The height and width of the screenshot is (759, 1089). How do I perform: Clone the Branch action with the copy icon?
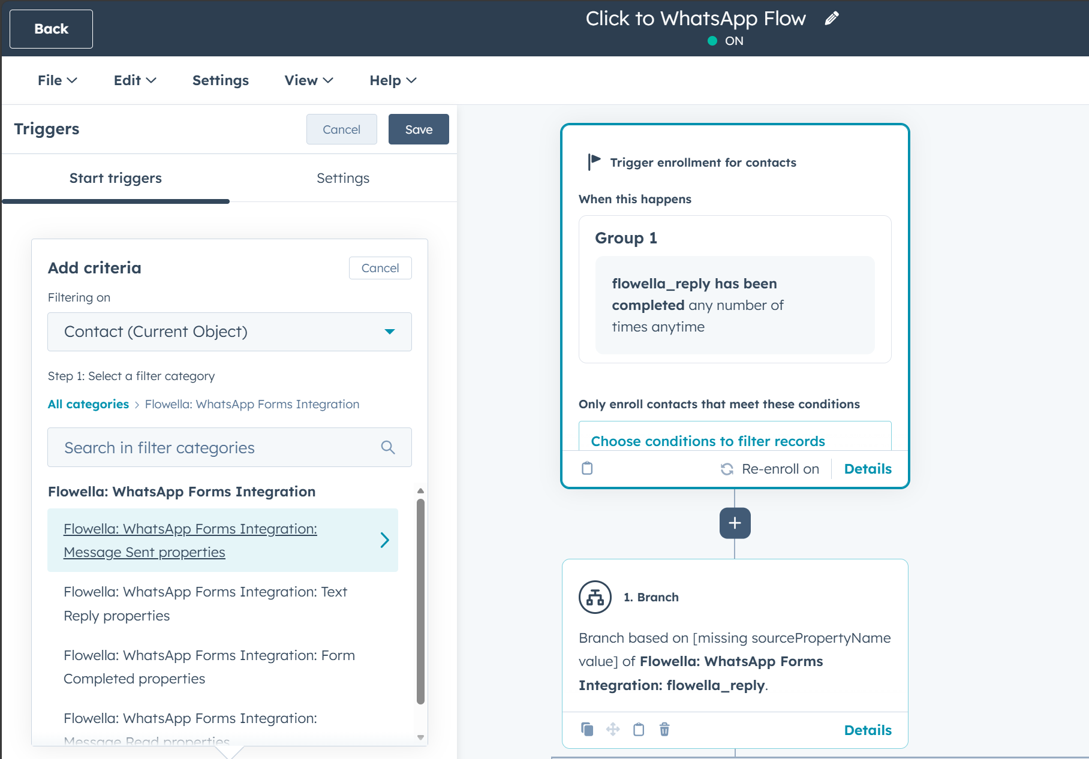587,730
